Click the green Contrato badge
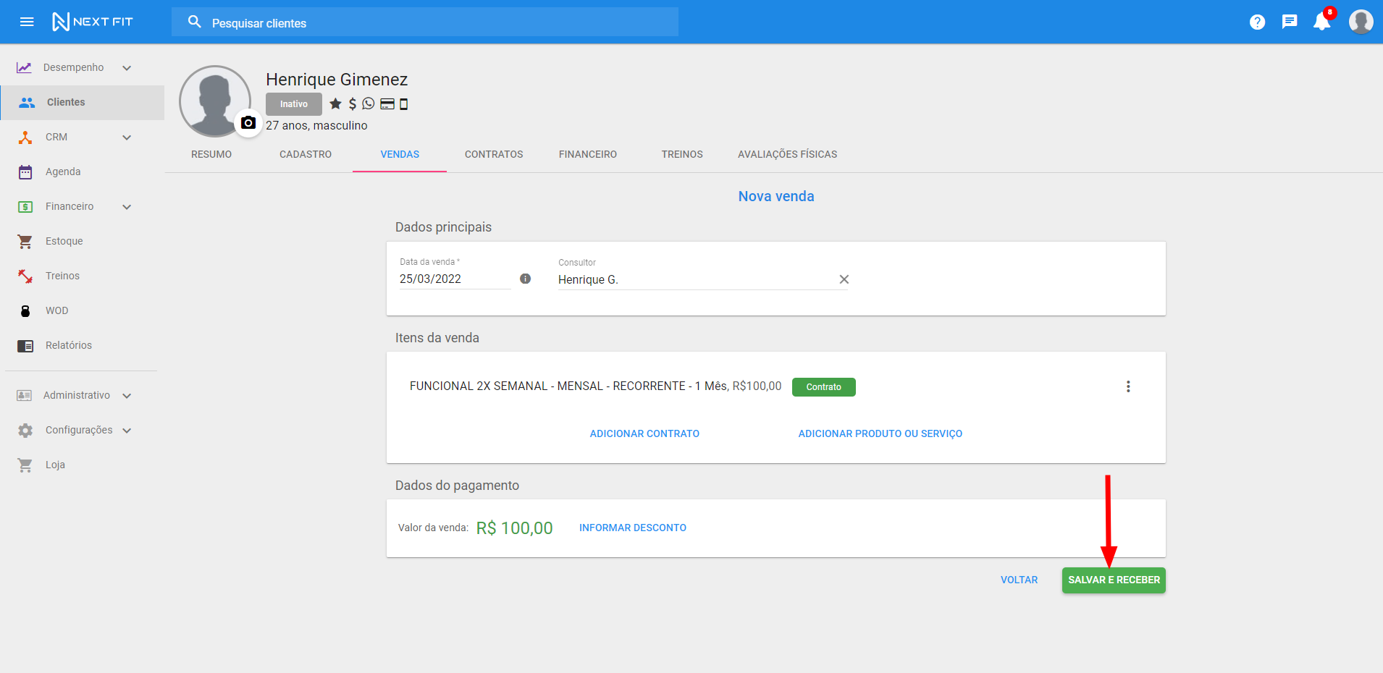 click(824, 387)
